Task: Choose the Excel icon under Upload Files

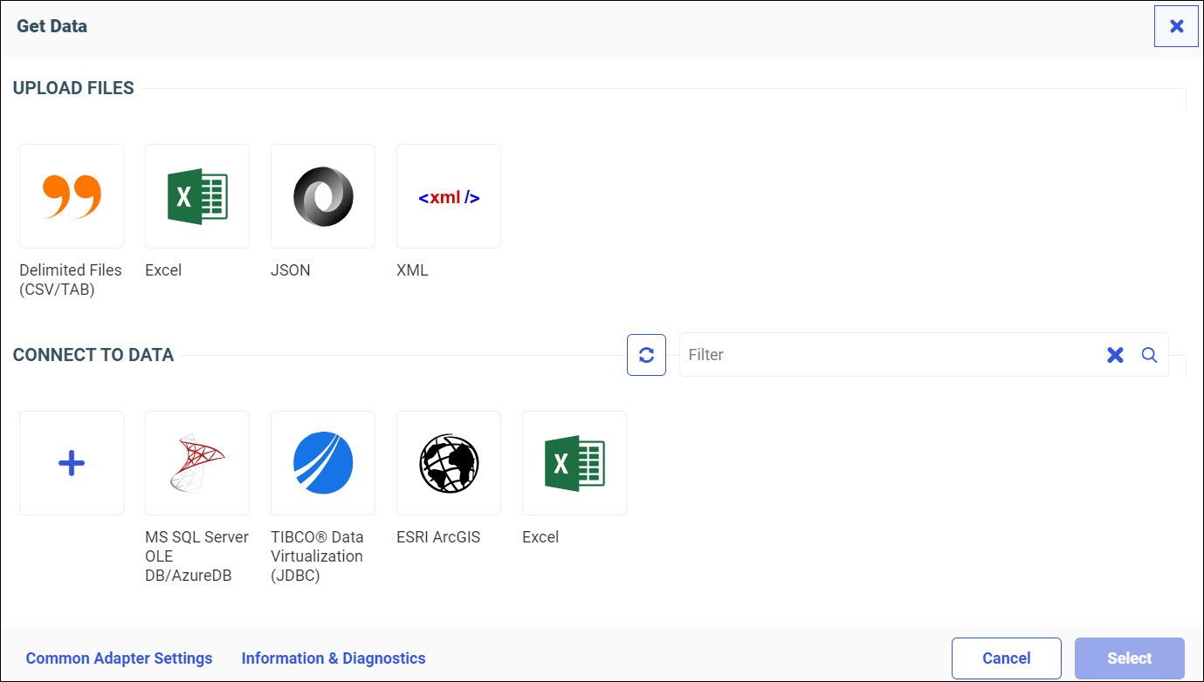Action: pyautogui.click(x=197, y=196)
